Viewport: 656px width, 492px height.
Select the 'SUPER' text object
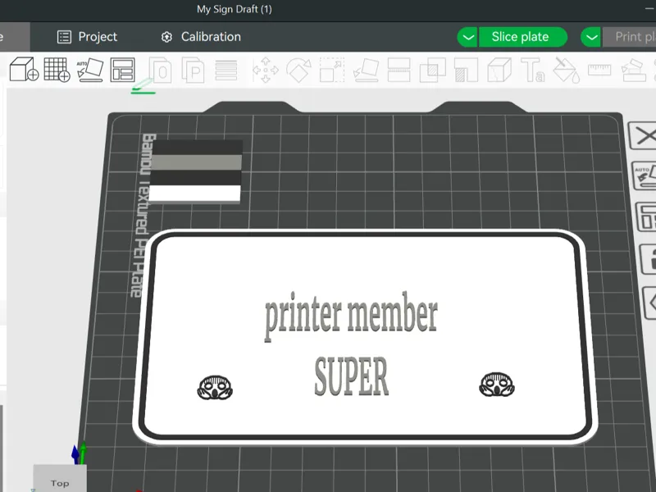click(x=352, y=376)
